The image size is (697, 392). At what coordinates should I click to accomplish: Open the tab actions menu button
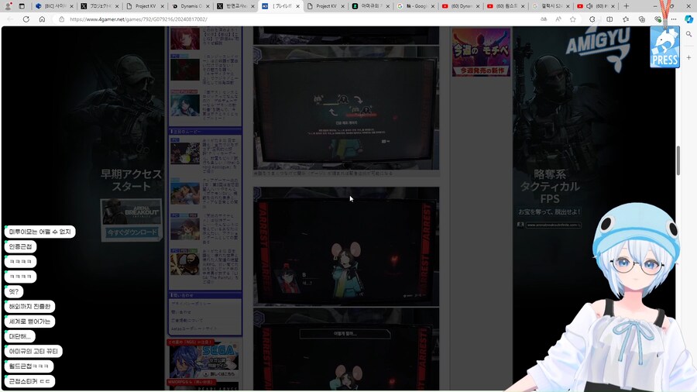pos(22,6)
